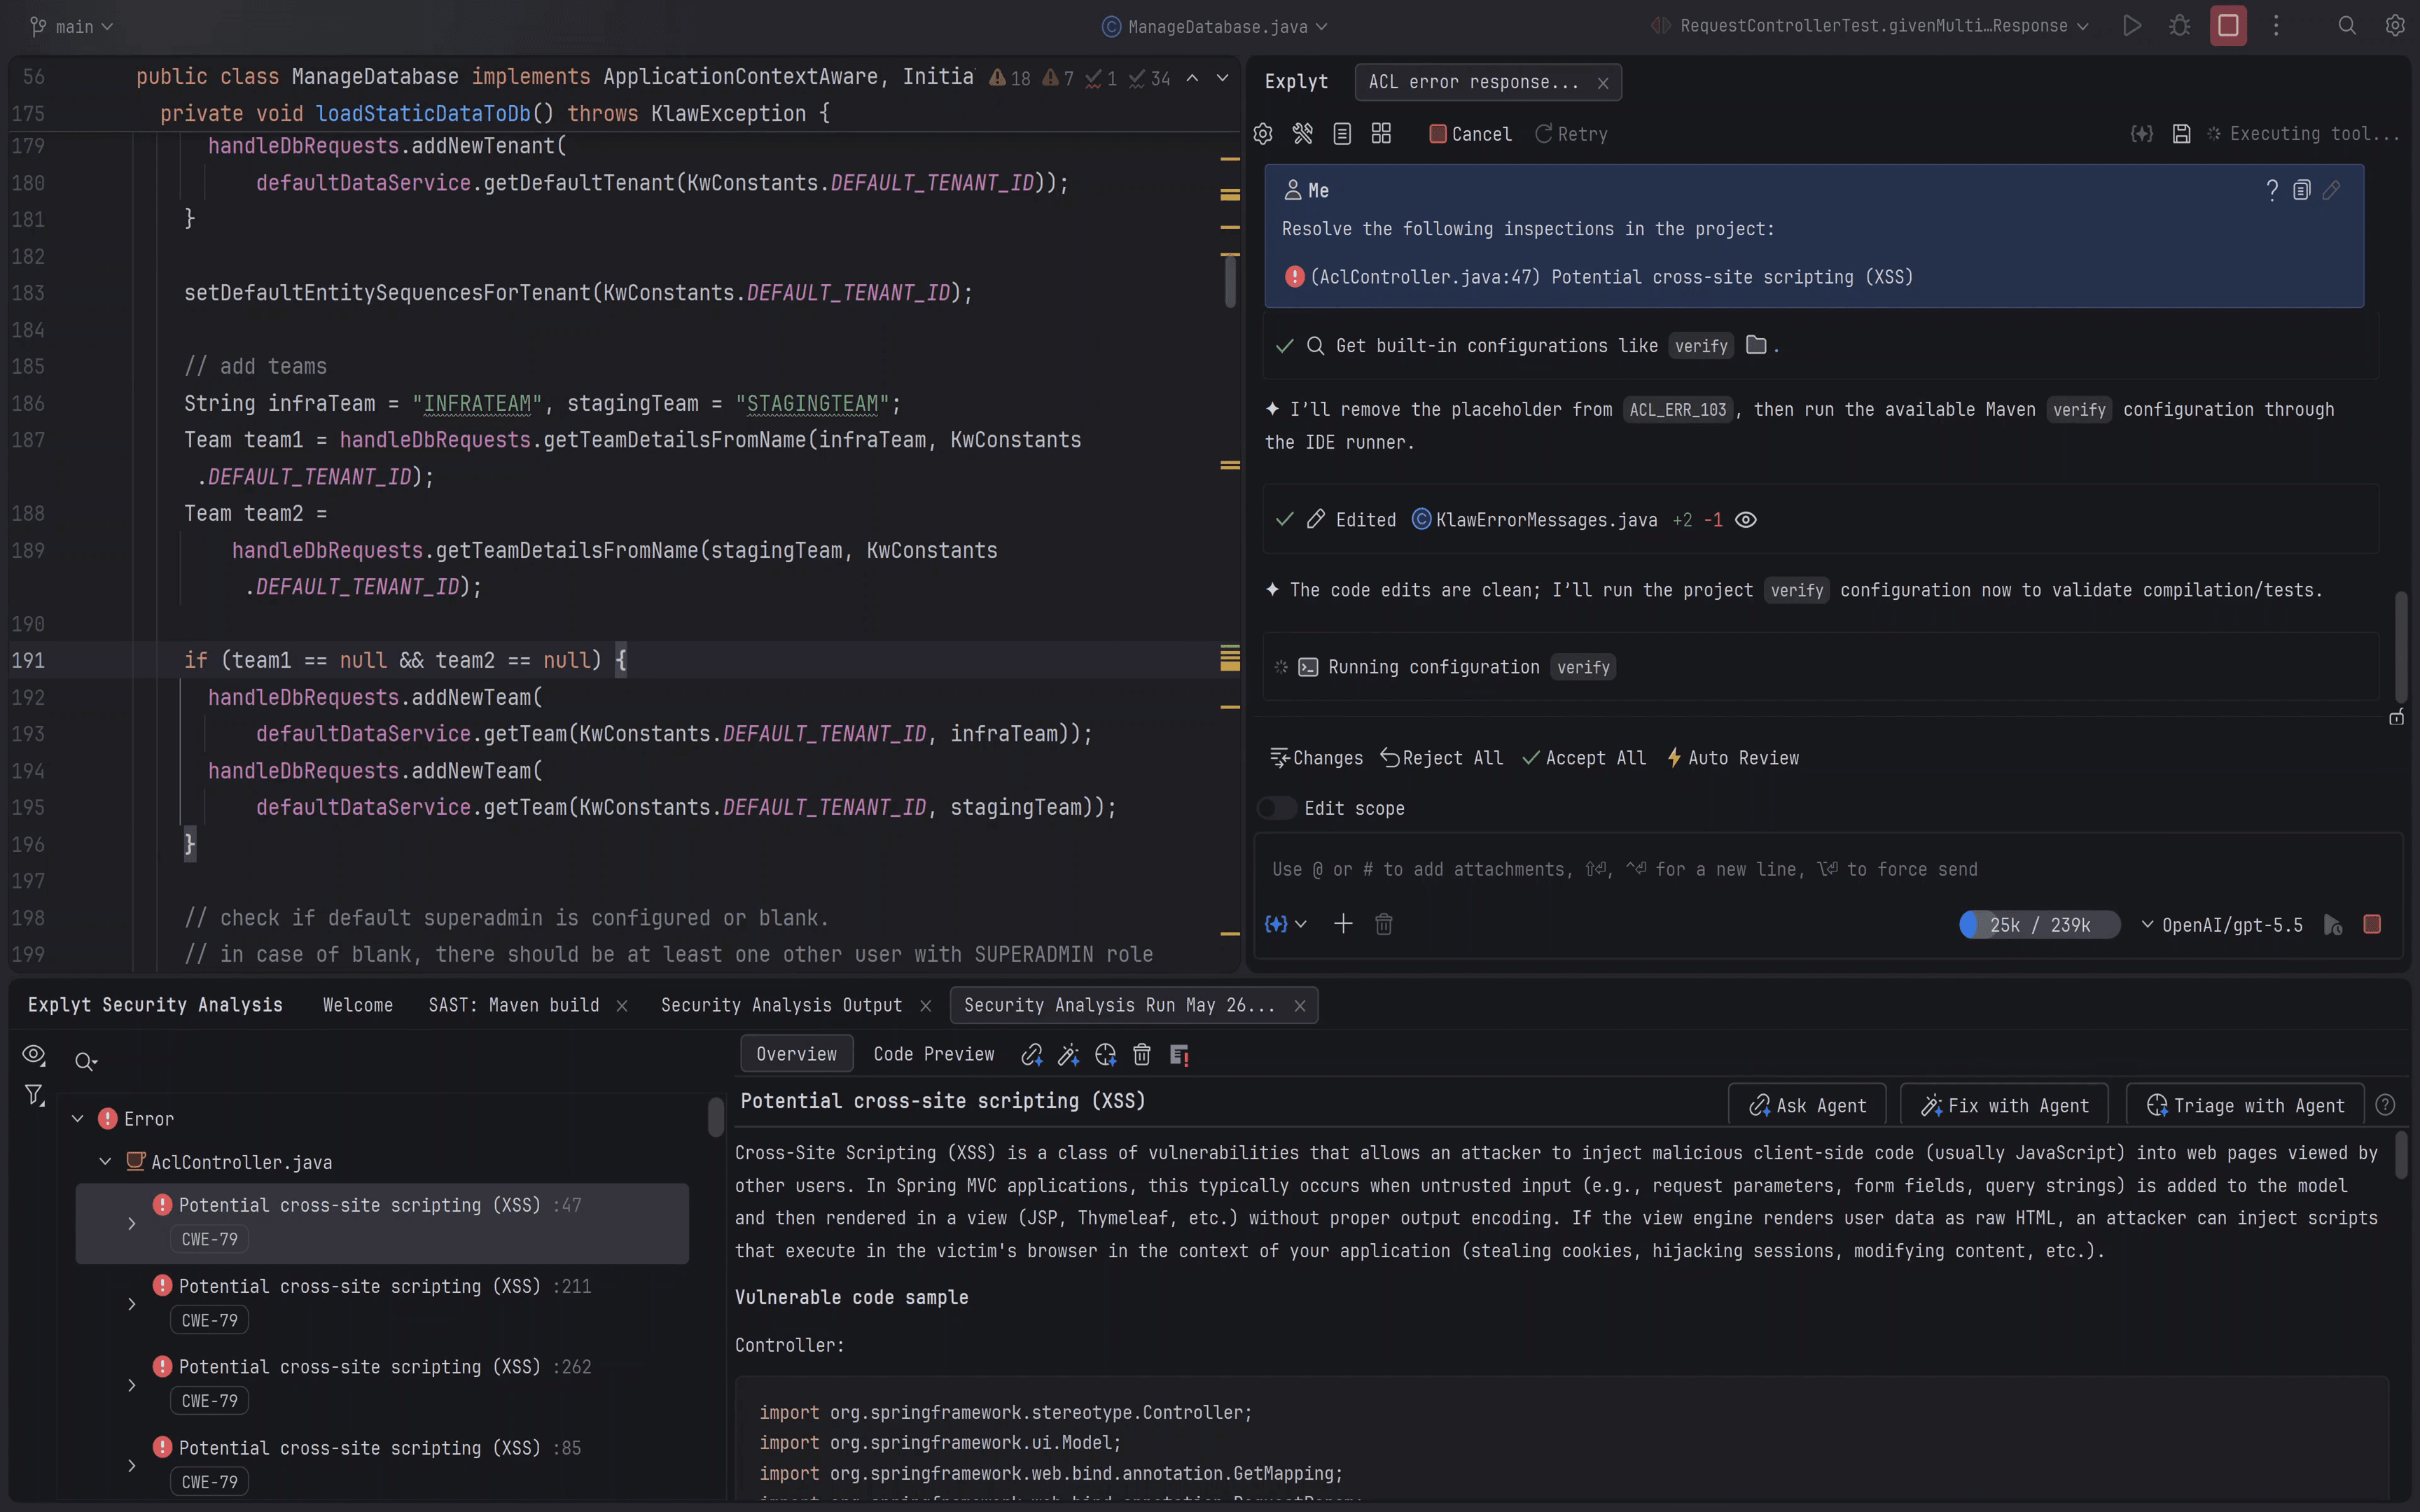Open Explyt chat settings gear icon
2420x1512 pixels.
click(1263, 134)
